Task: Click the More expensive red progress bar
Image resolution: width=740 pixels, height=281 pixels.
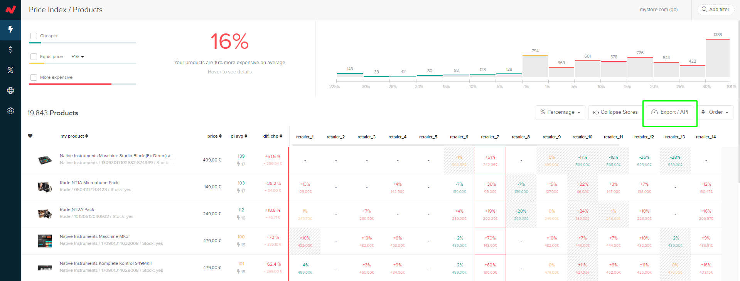Action: coord(83,84)
